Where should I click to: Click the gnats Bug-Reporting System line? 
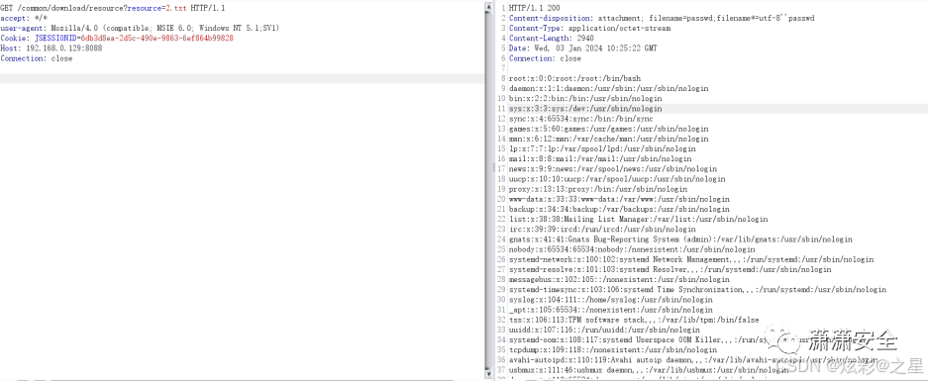point(680,239)
